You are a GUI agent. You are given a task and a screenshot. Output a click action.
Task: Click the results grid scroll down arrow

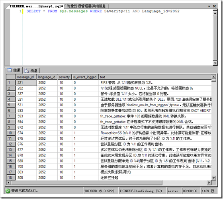(x=213, y=178)
